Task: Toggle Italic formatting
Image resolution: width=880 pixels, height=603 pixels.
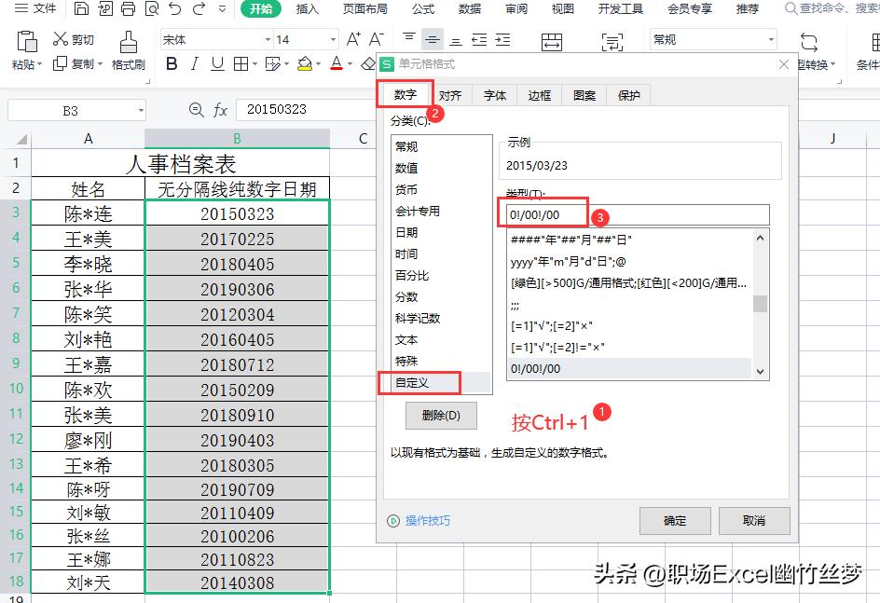Action: 194,64
